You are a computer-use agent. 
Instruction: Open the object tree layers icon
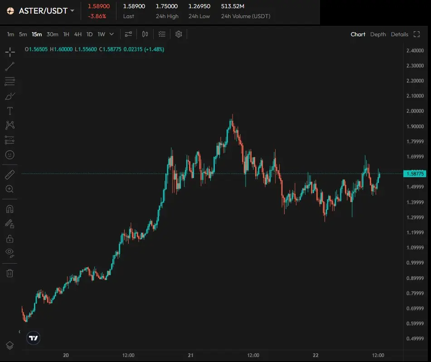10,345
